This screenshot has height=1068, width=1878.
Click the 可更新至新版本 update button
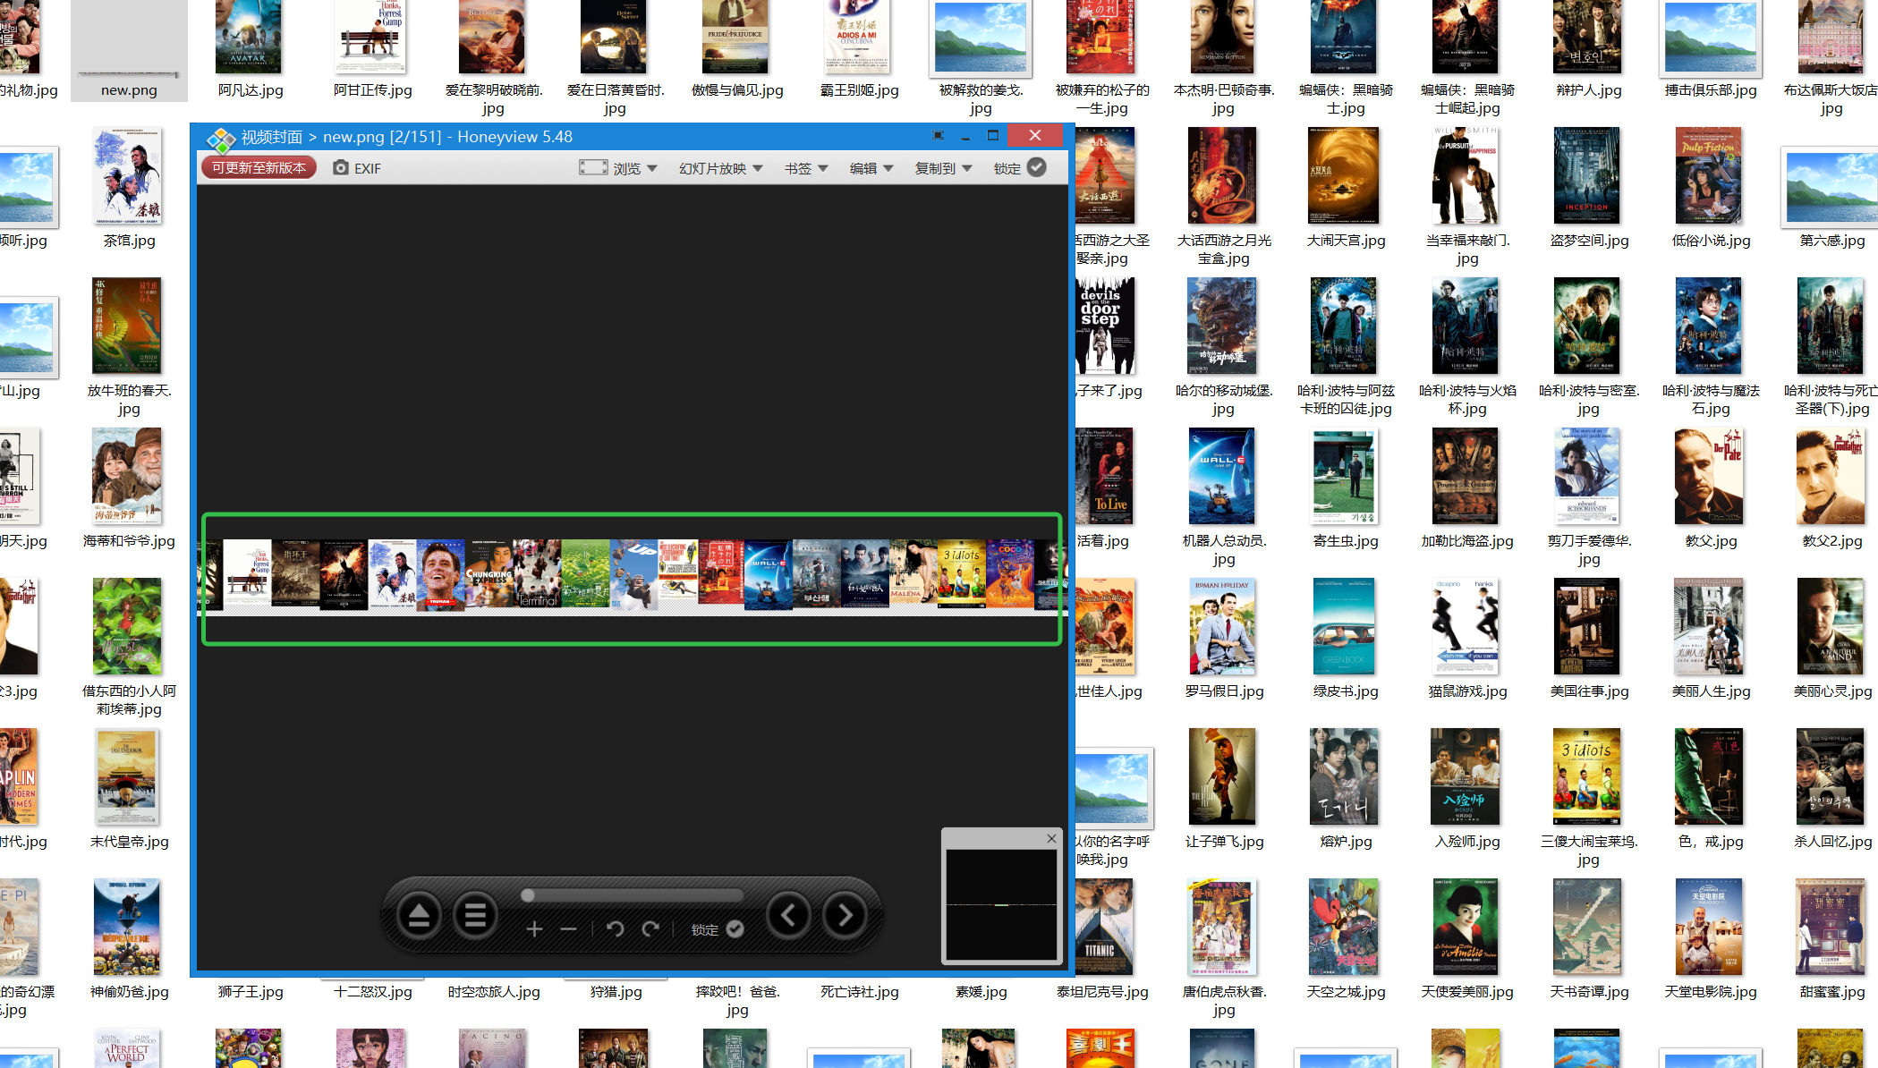point(259,168)
